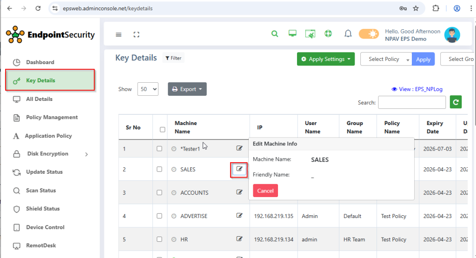Open the notification bell
The width and height of the screenshot is (476, 258).
pyautogui.click(x=348, y=34)
